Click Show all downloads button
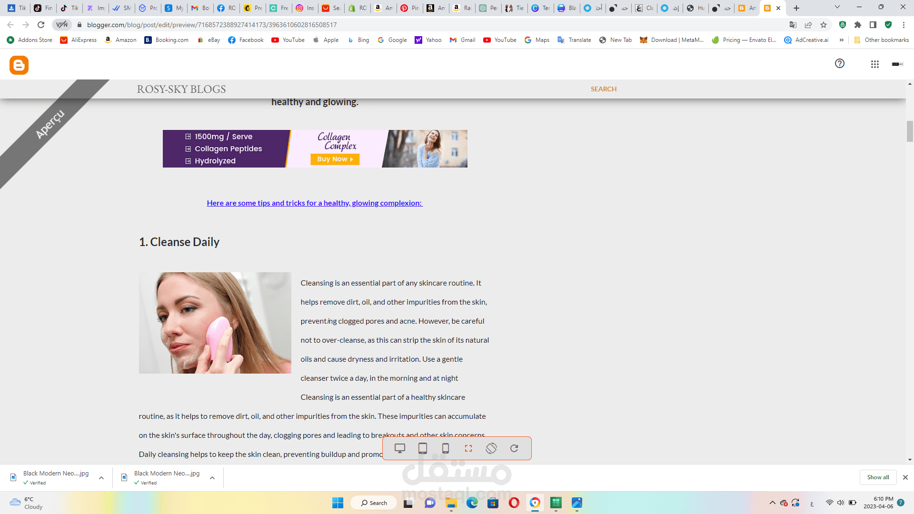 pos(878,477)
